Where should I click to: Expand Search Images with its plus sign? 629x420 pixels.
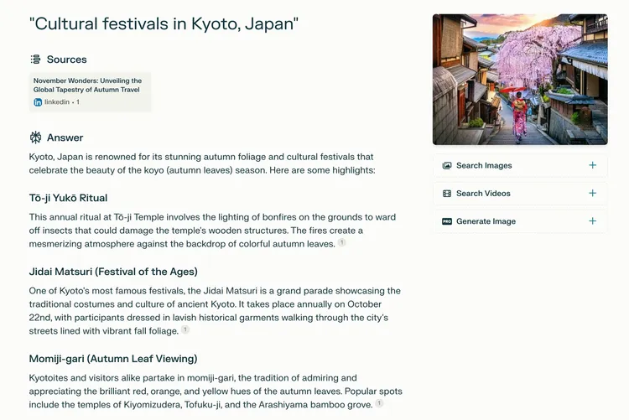click(x=593, y=165)
